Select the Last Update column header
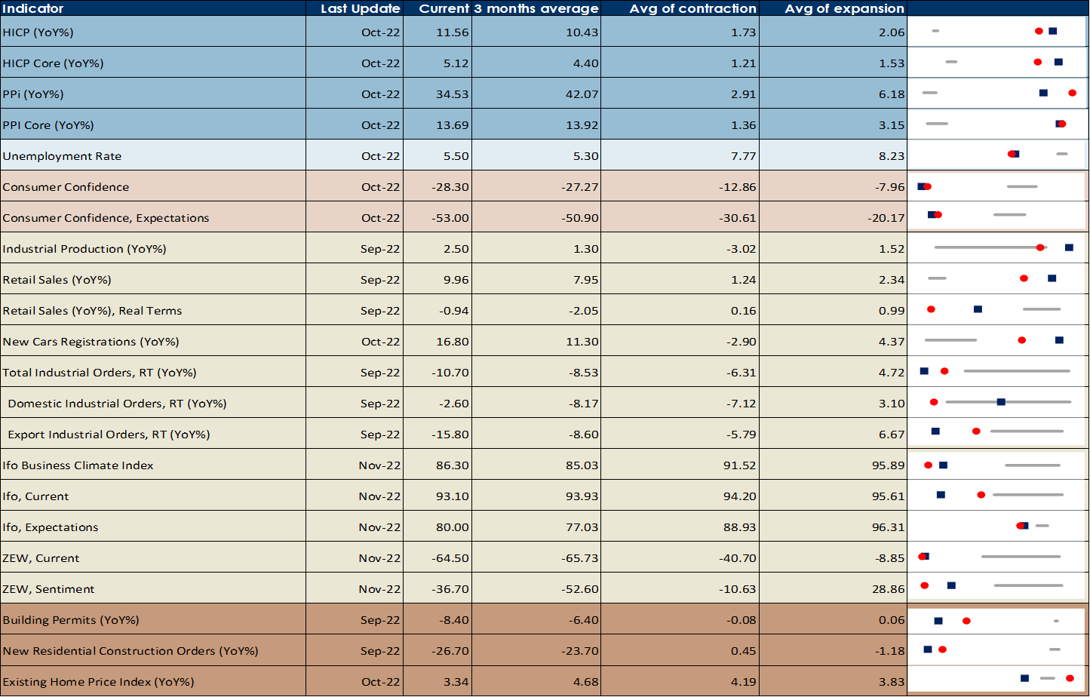The width and height of the screenshot is (1090, 697). pyautogui.click(x=360, y=8)
